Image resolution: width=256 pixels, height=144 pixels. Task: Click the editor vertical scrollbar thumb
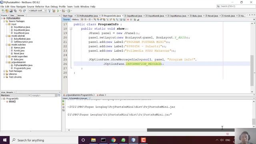point(252,70)
